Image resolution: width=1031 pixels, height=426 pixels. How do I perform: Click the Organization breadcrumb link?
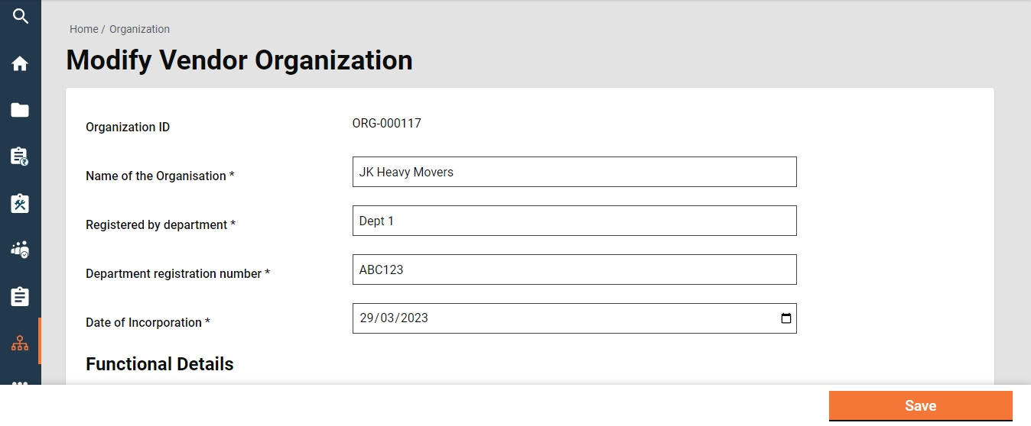[x=139, y=29]
